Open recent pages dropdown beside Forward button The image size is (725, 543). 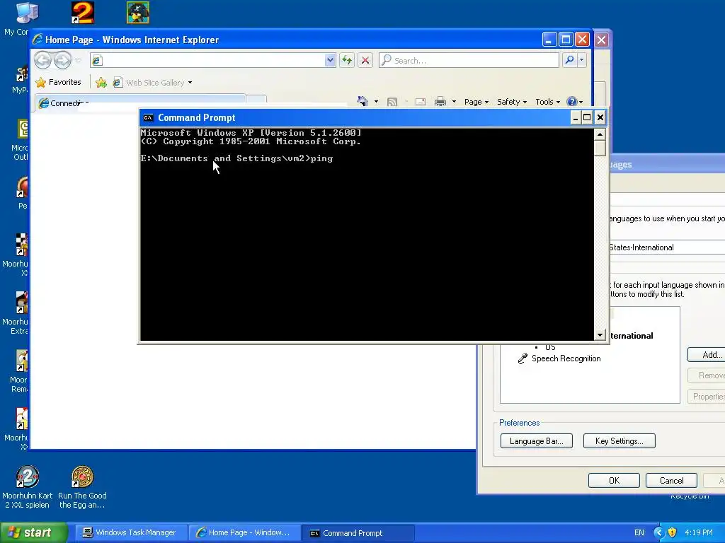(78, 61)
